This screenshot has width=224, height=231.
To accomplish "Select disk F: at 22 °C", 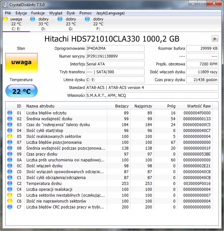I will point(98,24).
